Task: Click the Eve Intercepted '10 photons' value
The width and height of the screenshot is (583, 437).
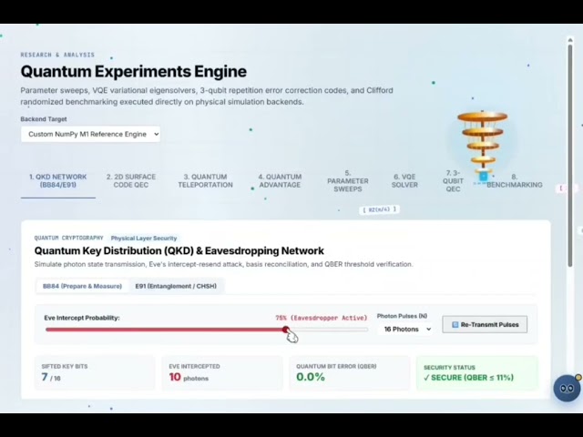Action: click(189, 377)
